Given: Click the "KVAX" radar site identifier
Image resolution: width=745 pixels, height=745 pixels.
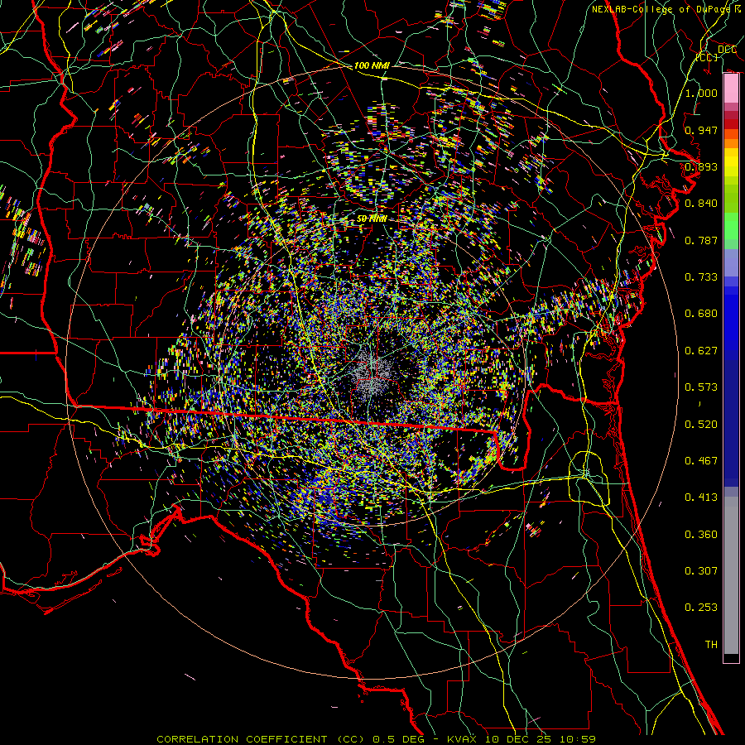Looking at the screenshot, I should (462, 739).
